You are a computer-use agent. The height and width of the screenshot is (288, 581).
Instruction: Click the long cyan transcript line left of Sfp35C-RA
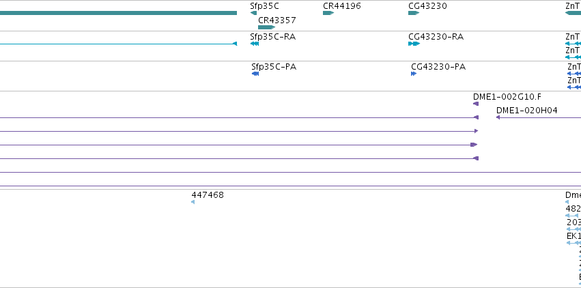(118, 44)
